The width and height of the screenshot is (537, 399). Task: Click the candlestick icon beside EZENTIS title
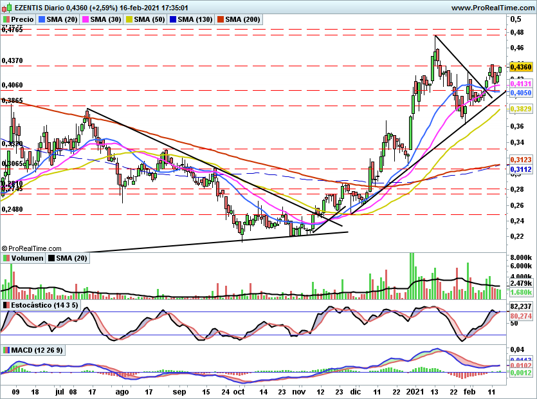(6, 8)
